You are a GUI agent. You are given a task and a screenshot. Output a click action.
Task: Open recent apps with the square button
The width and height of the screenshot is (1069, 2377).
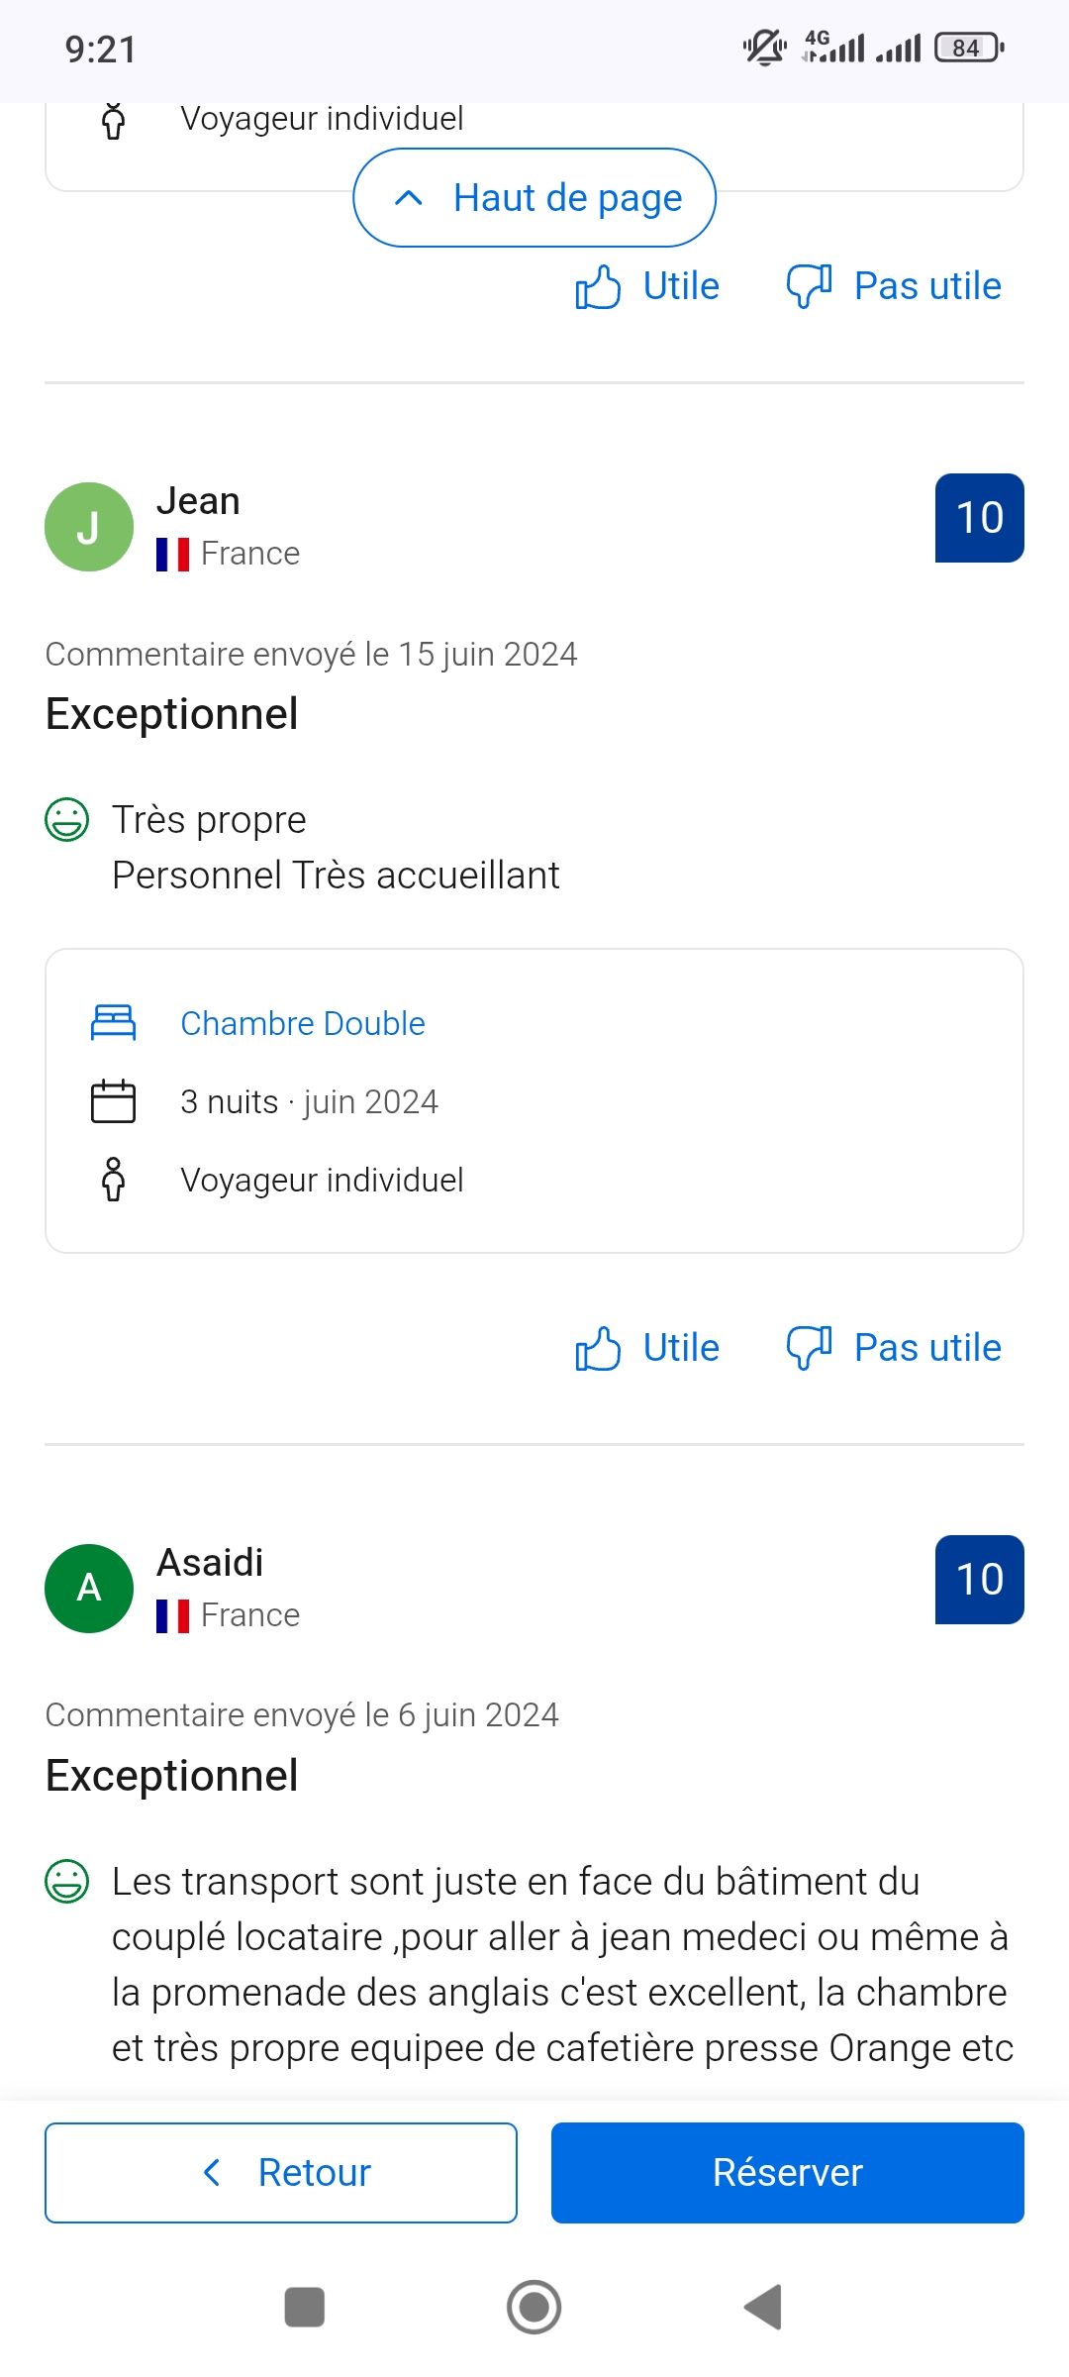[304, 2307]
